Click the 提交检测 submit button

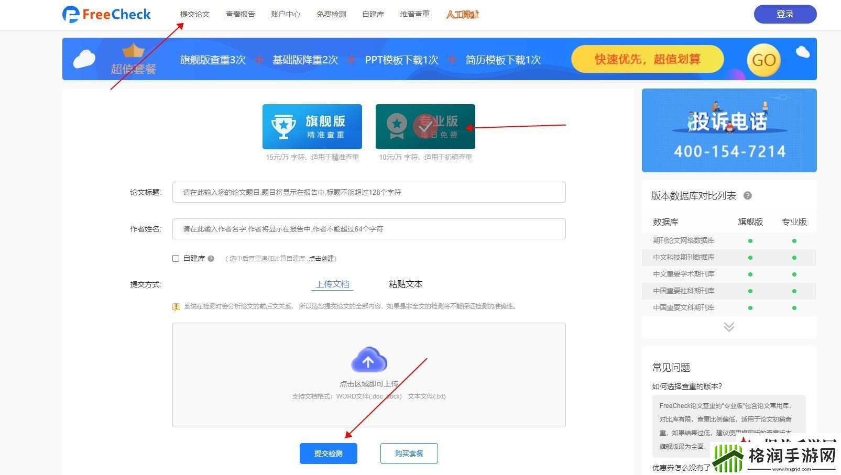pos(328,453)
